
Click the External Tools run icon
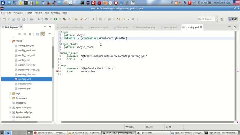click(x=64, y=19)
